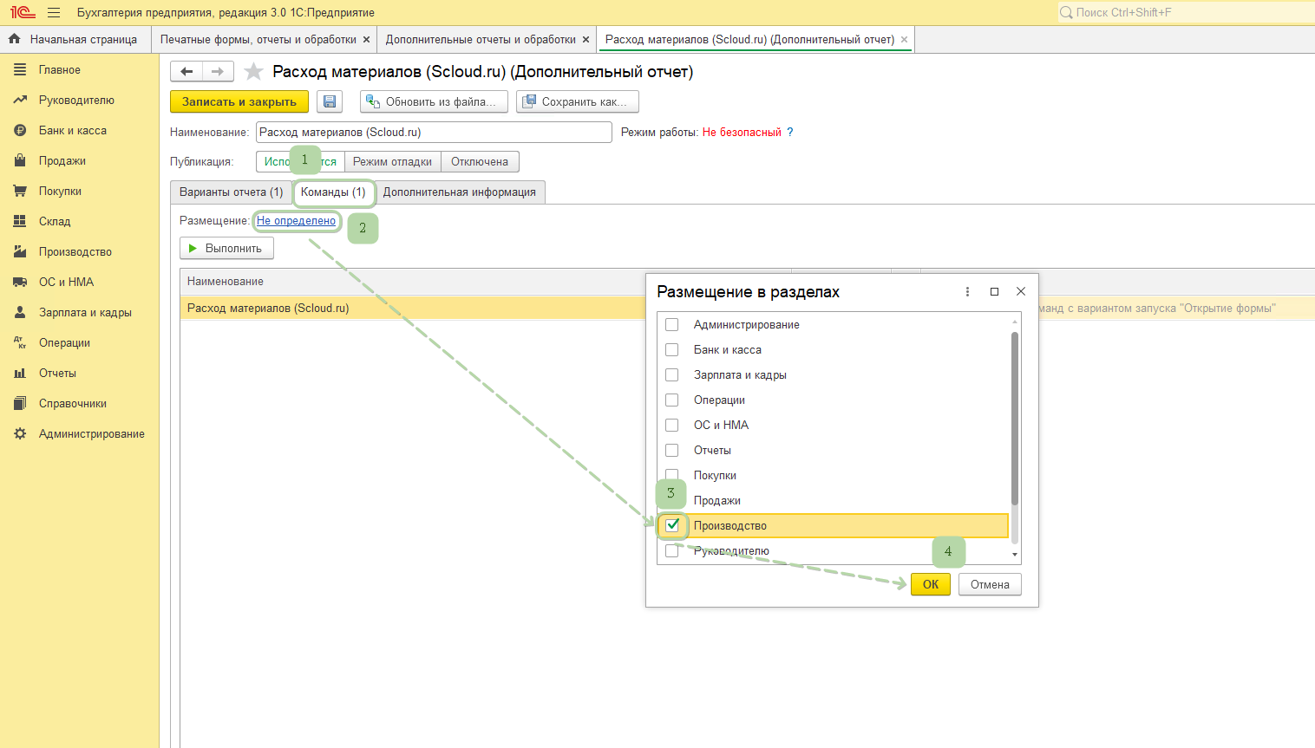
Task: Open the dialog's three-dot more menu
Action: point(967,291)
